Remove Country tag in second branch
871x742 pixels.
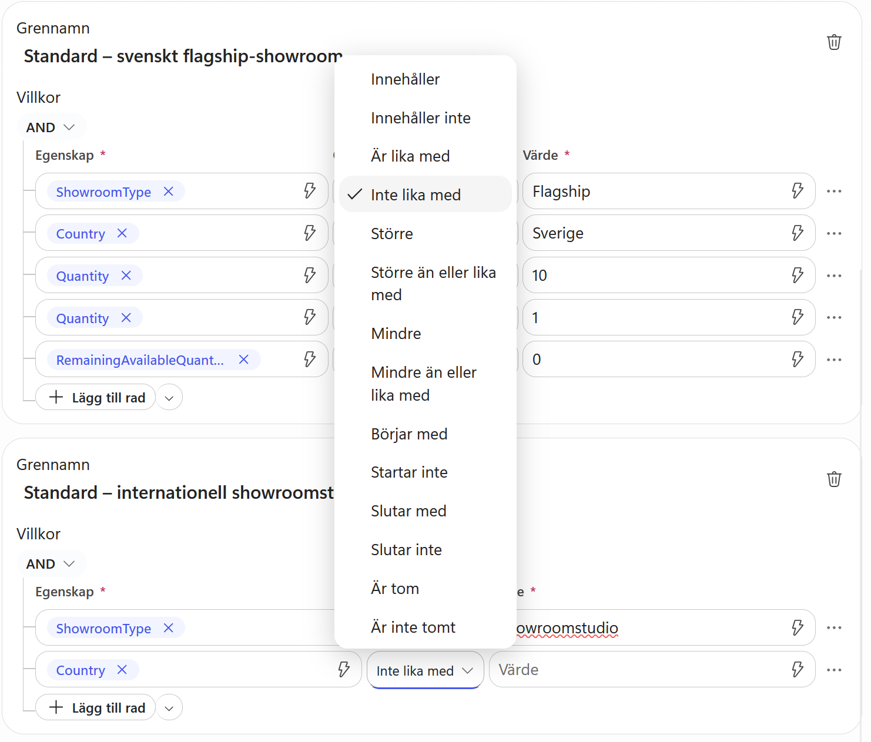pyautogui.click(x=122, y=670)
